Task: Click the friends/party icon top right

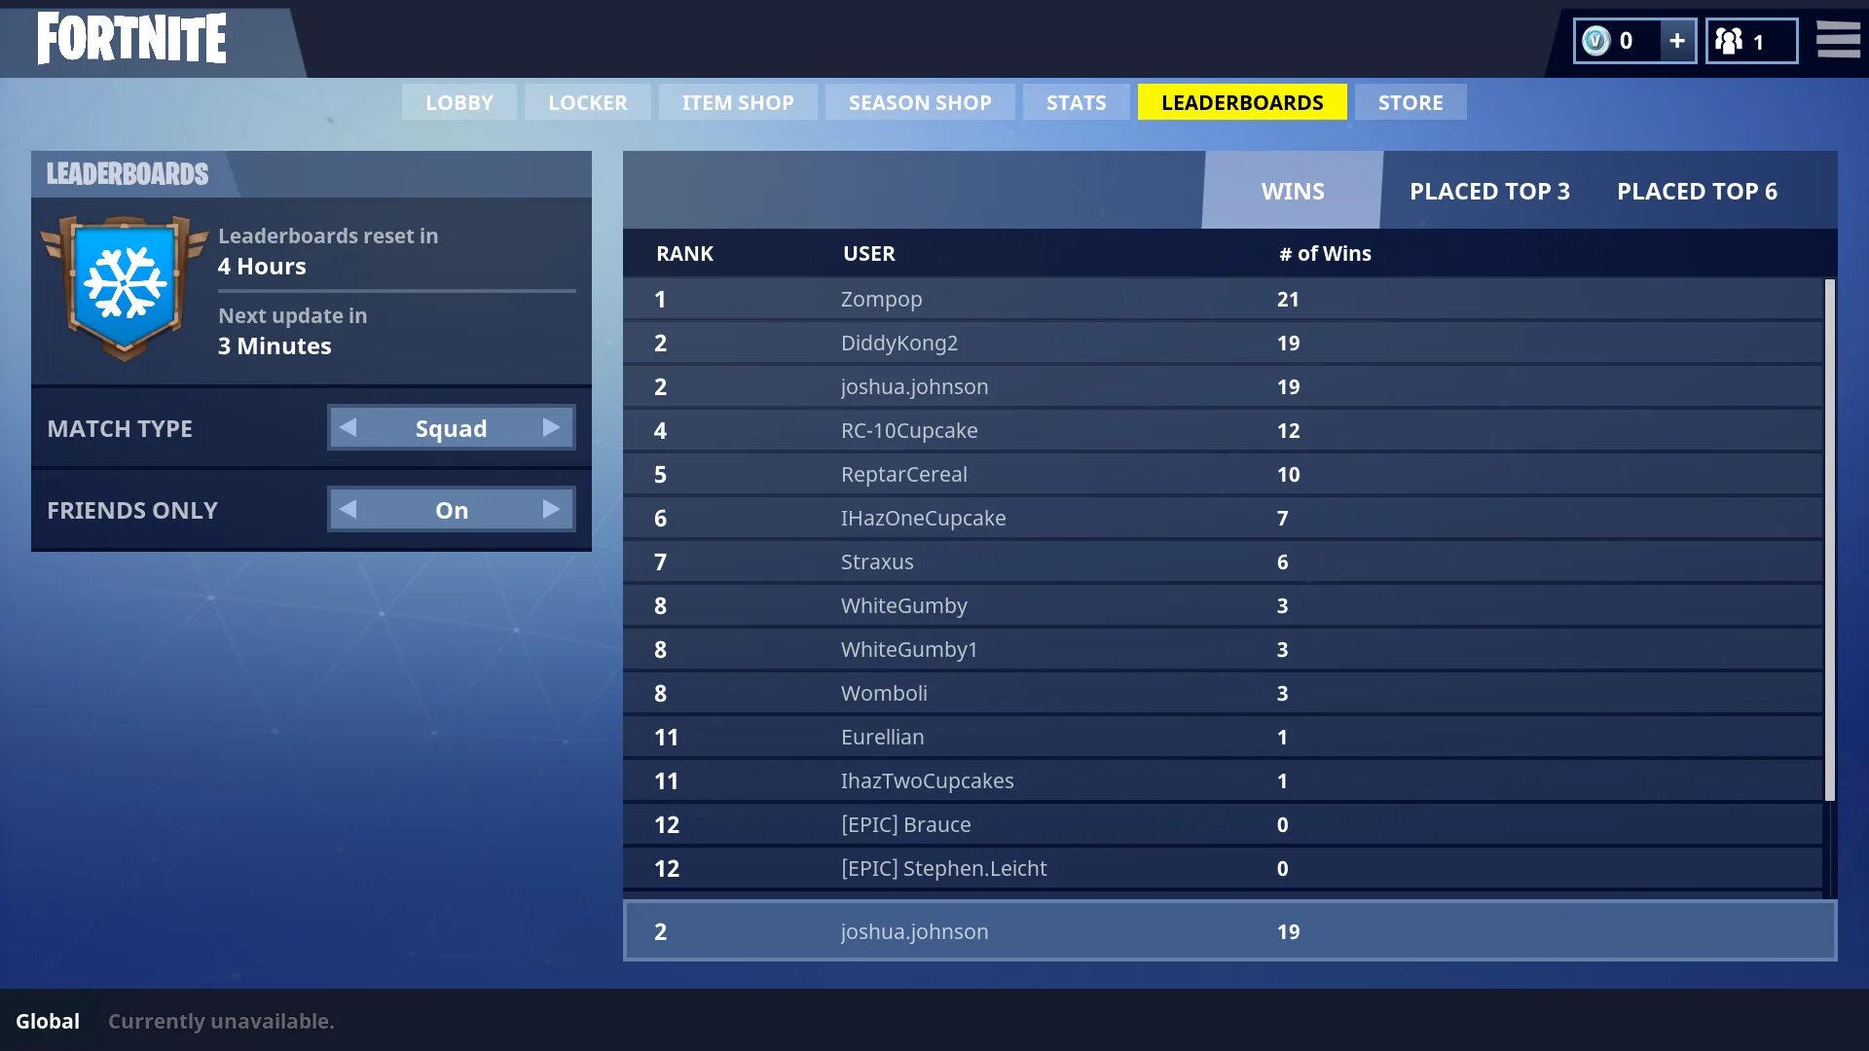Action: click(x=1748, y=40)
